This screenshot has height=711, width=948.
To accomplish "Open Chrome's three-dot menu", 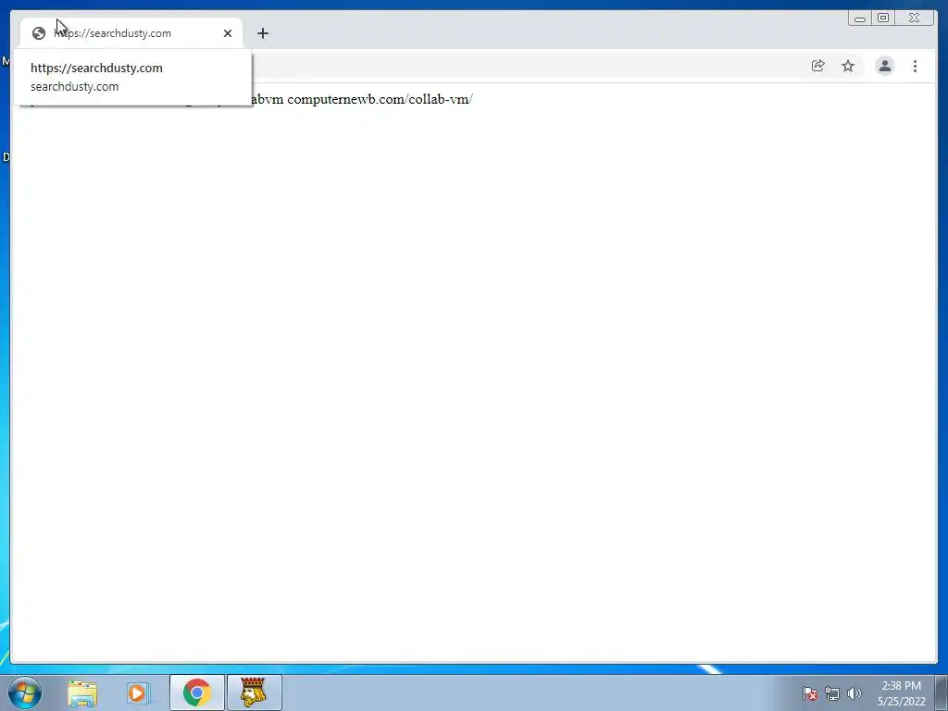I will click(915, 66).
